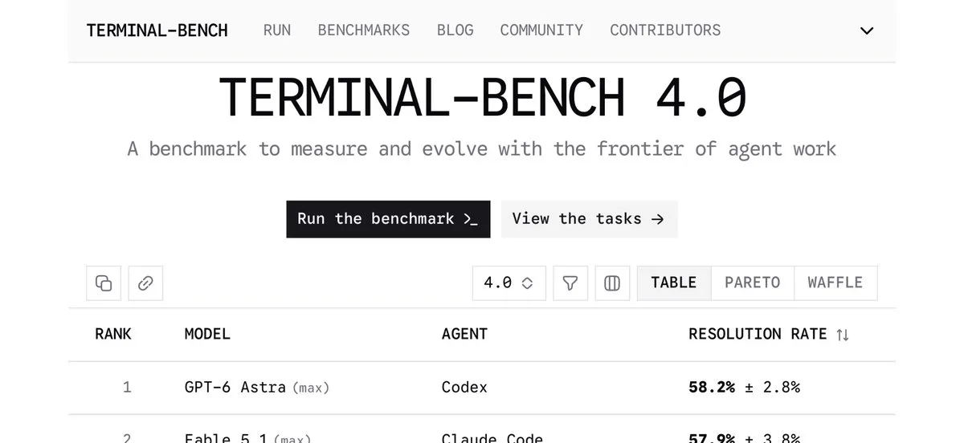The height and width of the screenshot is (443, 964).
Task: Click the link icon to copy URL
Action: tap(145, 283)
